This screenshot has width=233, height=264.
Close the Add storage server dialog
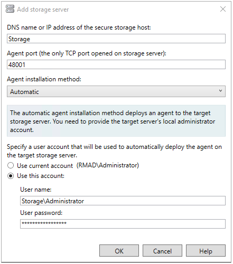pos(223,9)
